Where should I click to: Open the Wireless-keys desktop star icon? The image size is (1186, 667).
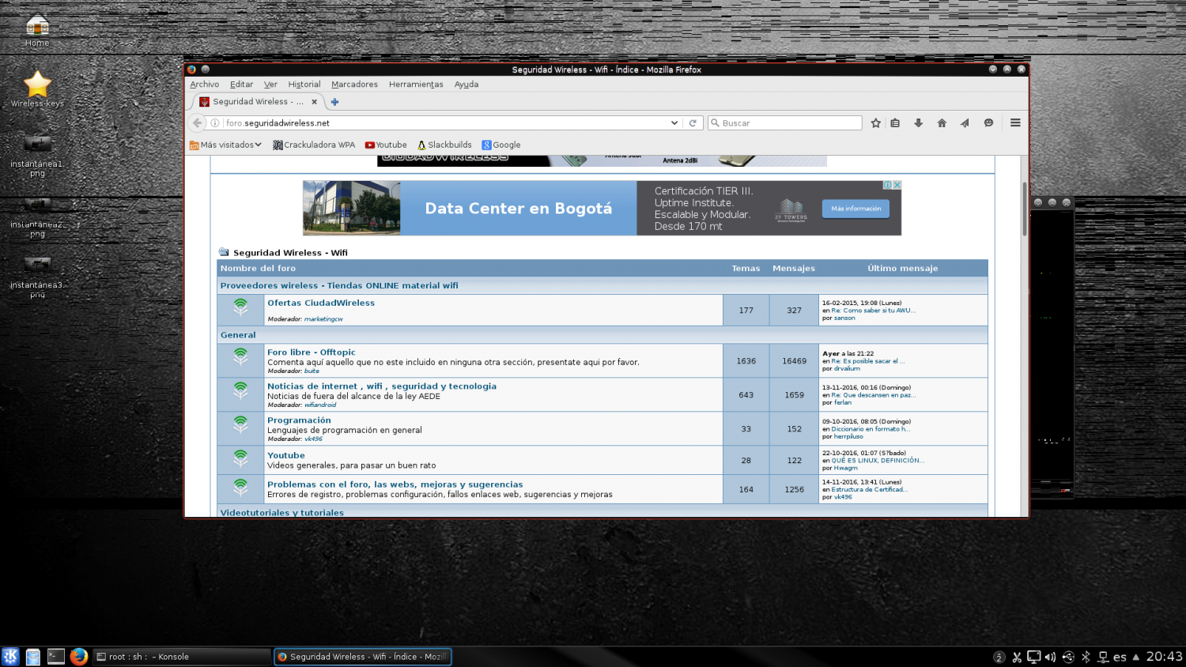(x=37, y=89)
